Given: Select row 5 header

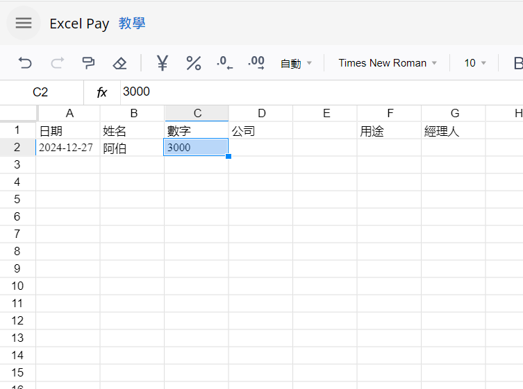Looking at the screenshot, I should 17,199.
